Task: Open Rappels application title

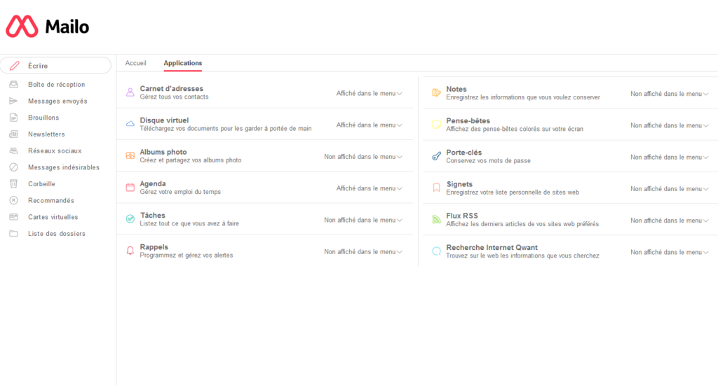Action: 154,247
